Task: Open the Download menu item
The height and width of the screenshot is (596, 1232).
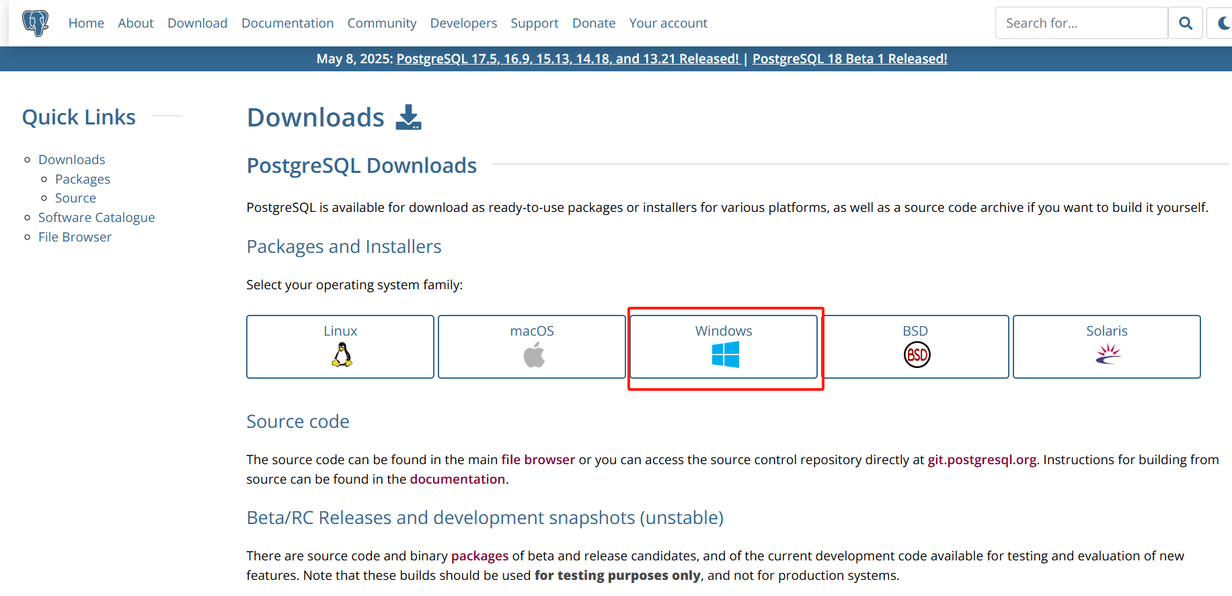Action: (x=198, y=23)
